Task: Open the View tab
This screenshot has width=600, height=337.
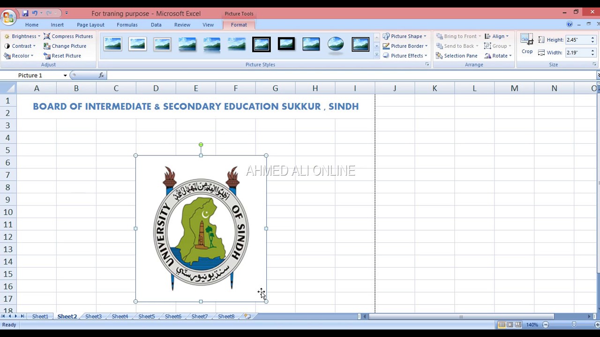Action: (208, 25)
